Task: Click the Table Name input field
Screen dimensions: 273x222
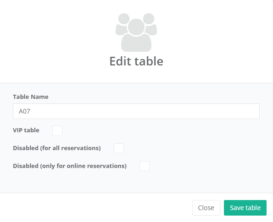Action: 136,111
